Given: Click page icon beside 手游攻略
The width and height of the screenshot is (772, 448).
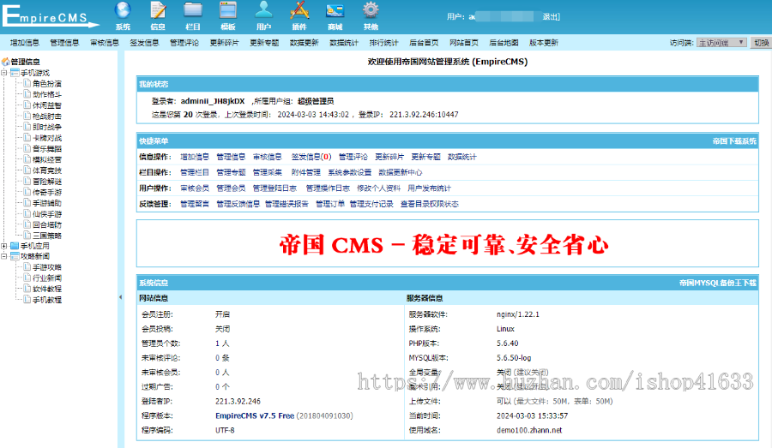Looking at the screenshot, I should (27, 267).
